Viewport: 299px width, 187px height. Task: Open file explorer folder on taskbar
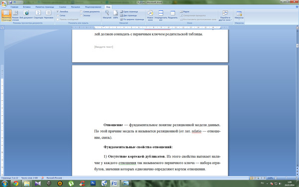coord(27,184)
